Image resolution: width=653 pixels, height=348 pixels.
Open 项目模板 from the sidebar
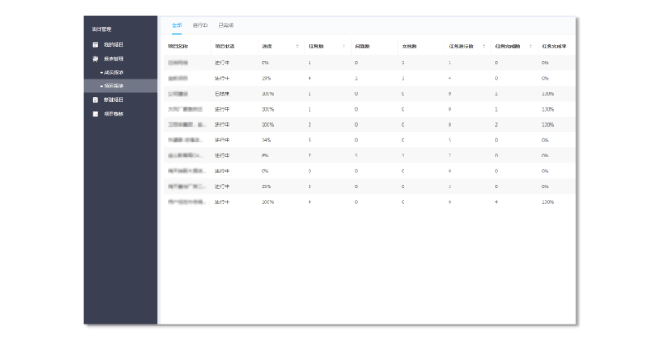(114, 113)
